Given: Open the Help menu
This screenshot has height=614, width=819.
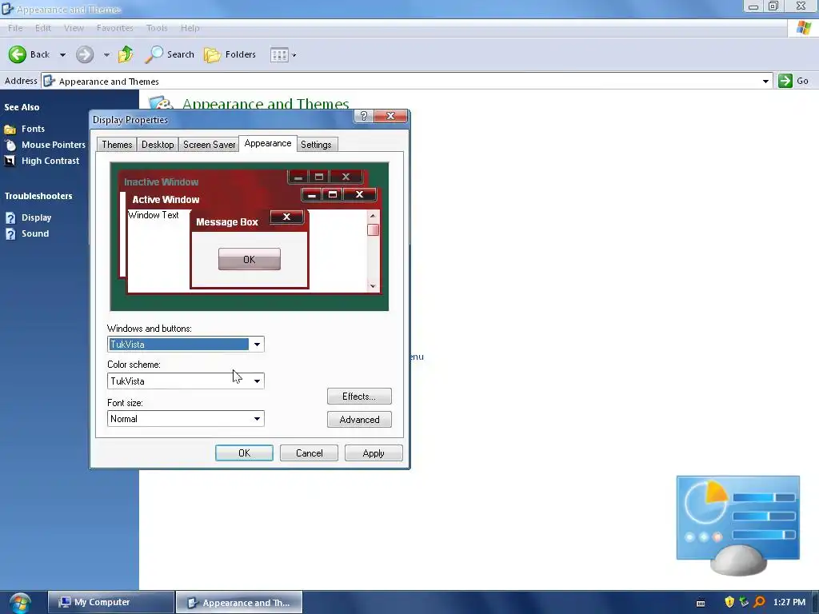Looking at the screenshot, I should pos(190,28).
